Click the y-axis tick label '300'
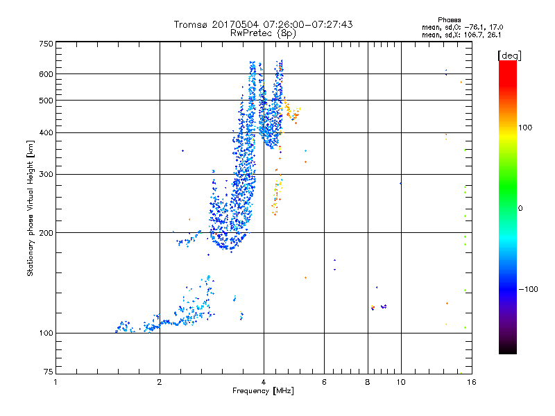 [x=46, y=175]
